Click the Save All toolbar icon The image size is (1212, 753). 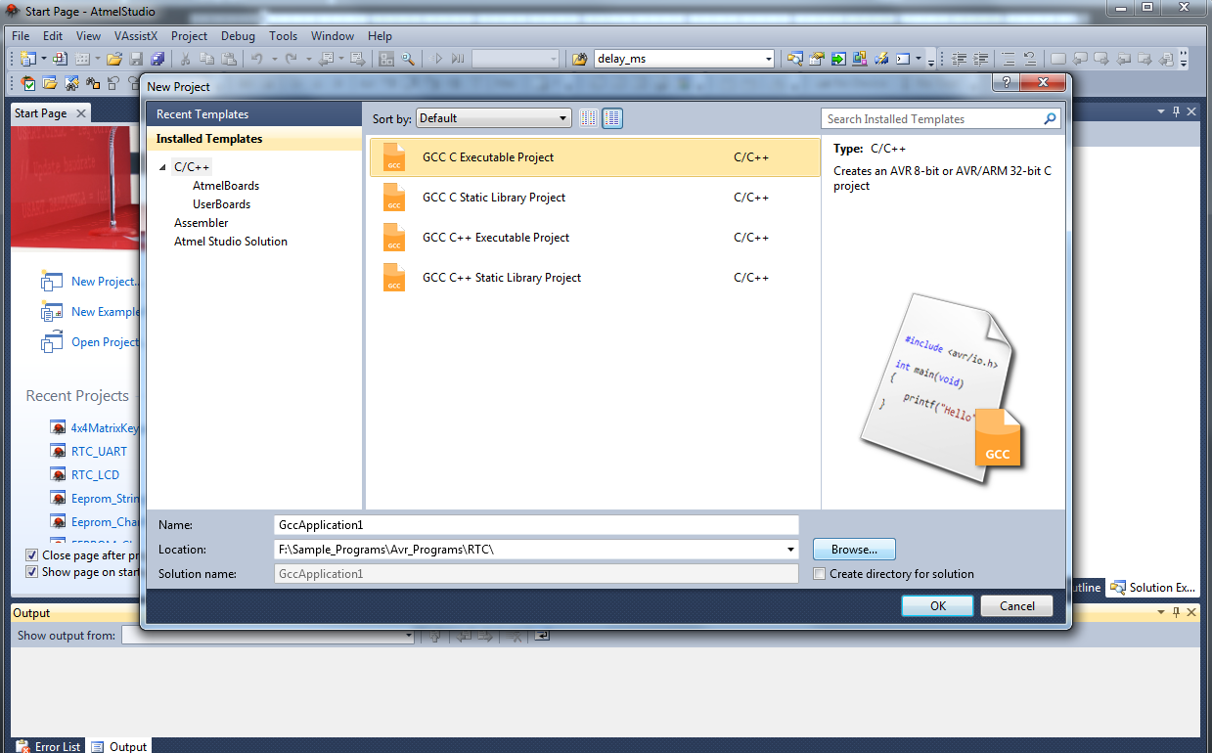click(157, 59)
